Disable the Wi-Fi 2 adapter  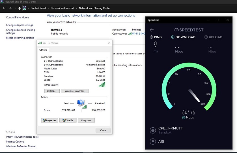pos(68,120)
